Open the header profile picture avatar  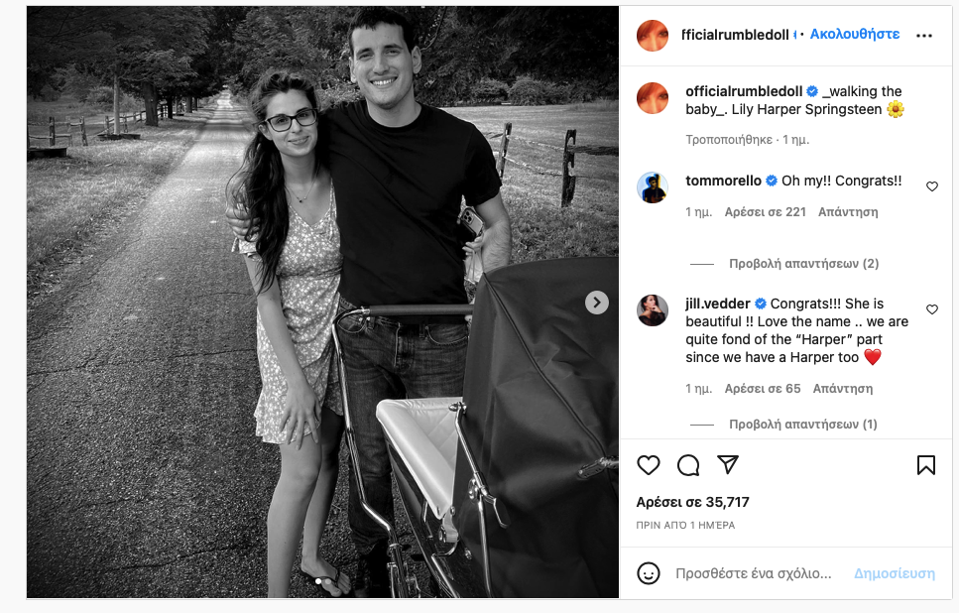(x=652, y=35)
